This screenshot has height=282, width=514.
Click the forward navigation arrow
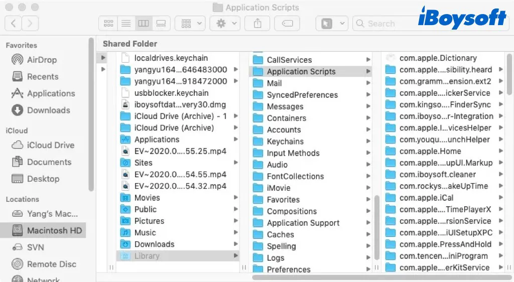tap(30, 23)
